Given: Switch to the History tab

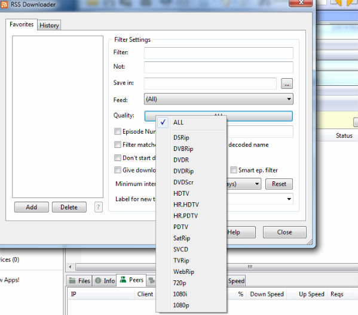Looking at the screenshot, I should (50, 25).
